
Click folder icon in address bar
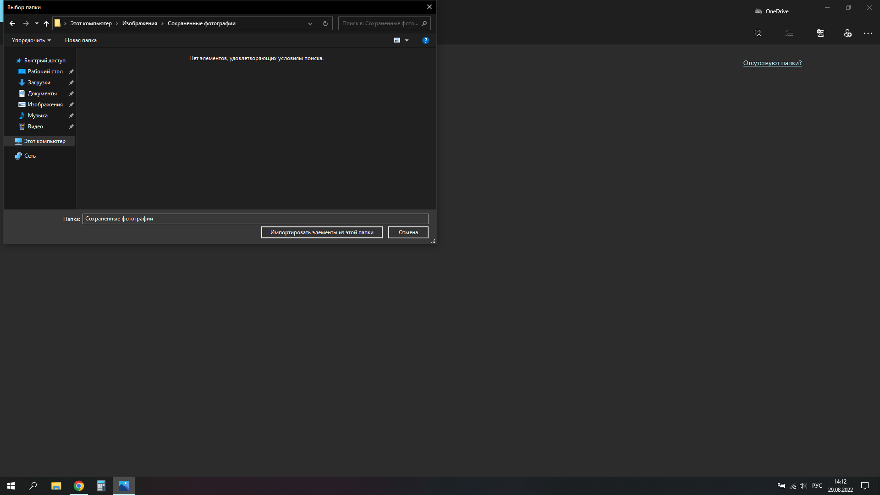coord(57,23)
